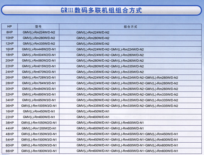Select the 8HP cell

coord(9,32)
